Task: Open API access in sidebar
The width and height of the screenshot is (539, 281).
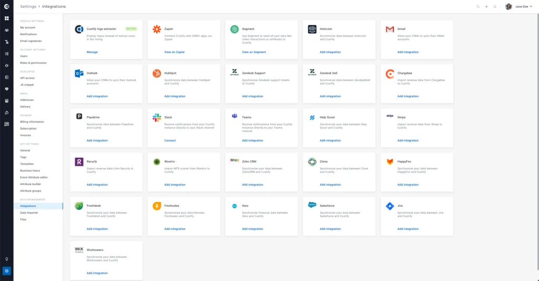Action: (x=27, y=78)
